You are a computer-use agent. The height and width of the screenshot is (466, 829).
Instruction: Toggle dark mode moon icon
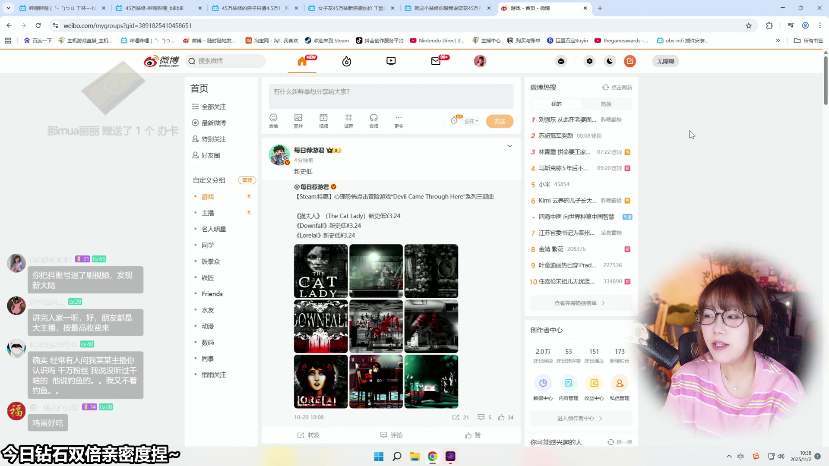click(x=610, y=61)
